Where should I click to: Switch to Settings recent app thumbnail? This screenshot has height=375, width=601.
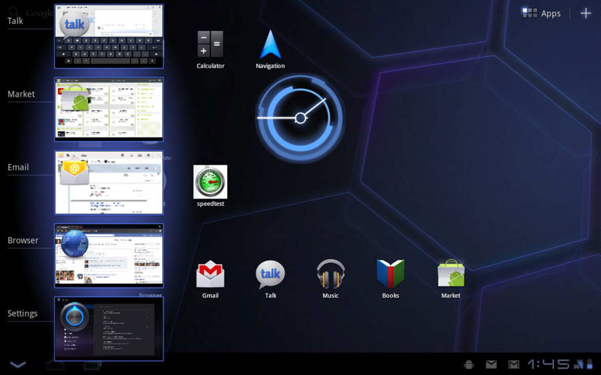pyautogui.click(x=109, y=329)
